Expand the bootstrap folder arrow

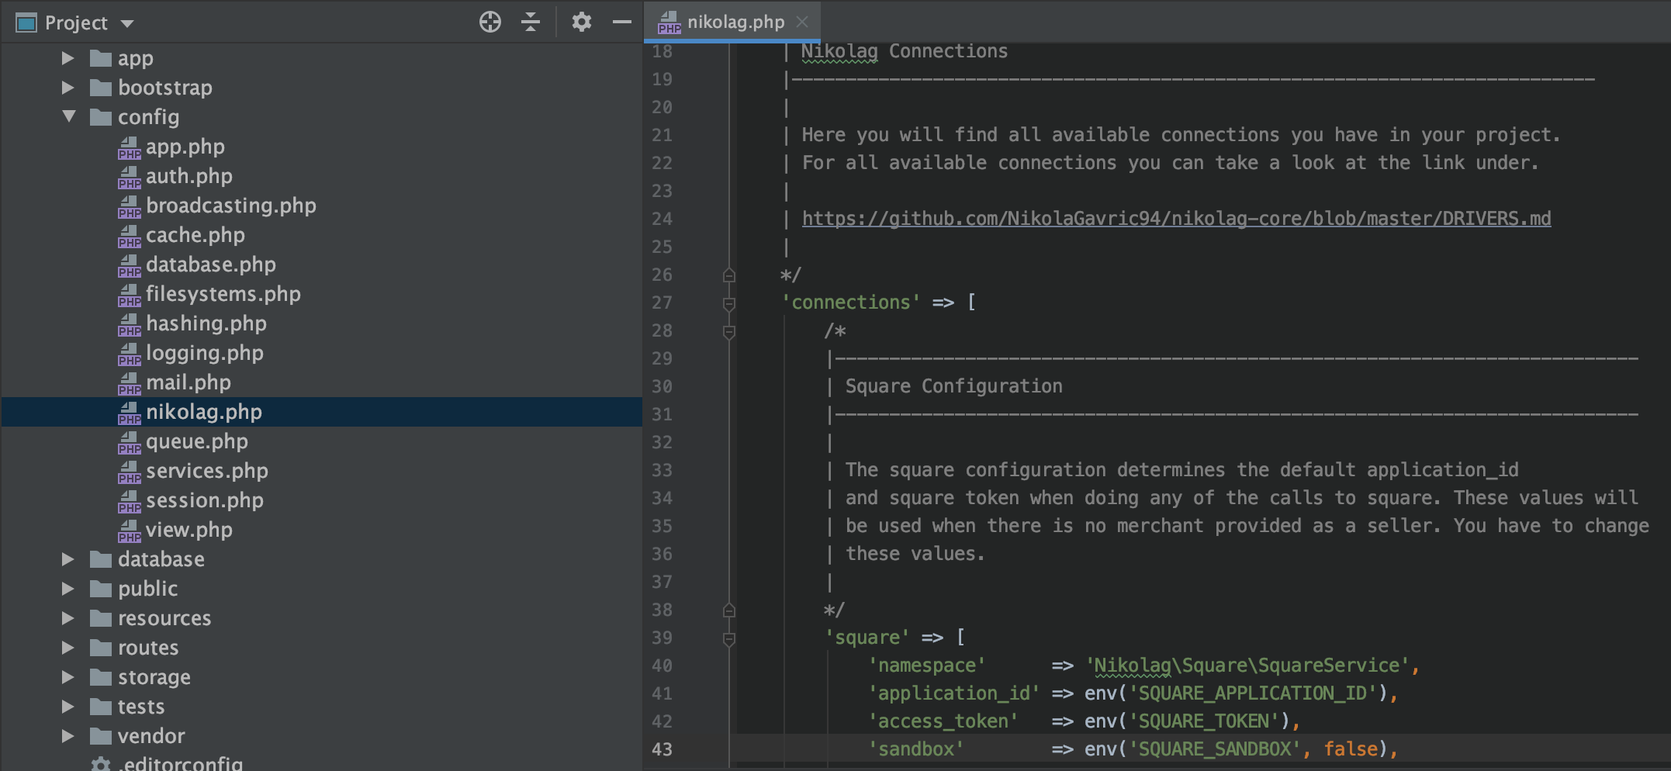(x=68, y=88)
